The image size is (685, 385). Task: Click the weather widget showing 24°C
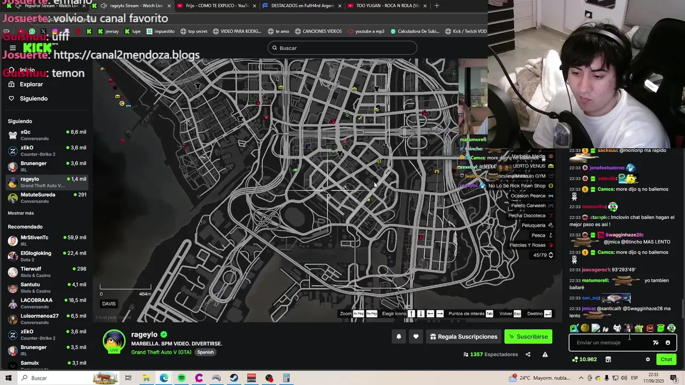click(540, 378)
